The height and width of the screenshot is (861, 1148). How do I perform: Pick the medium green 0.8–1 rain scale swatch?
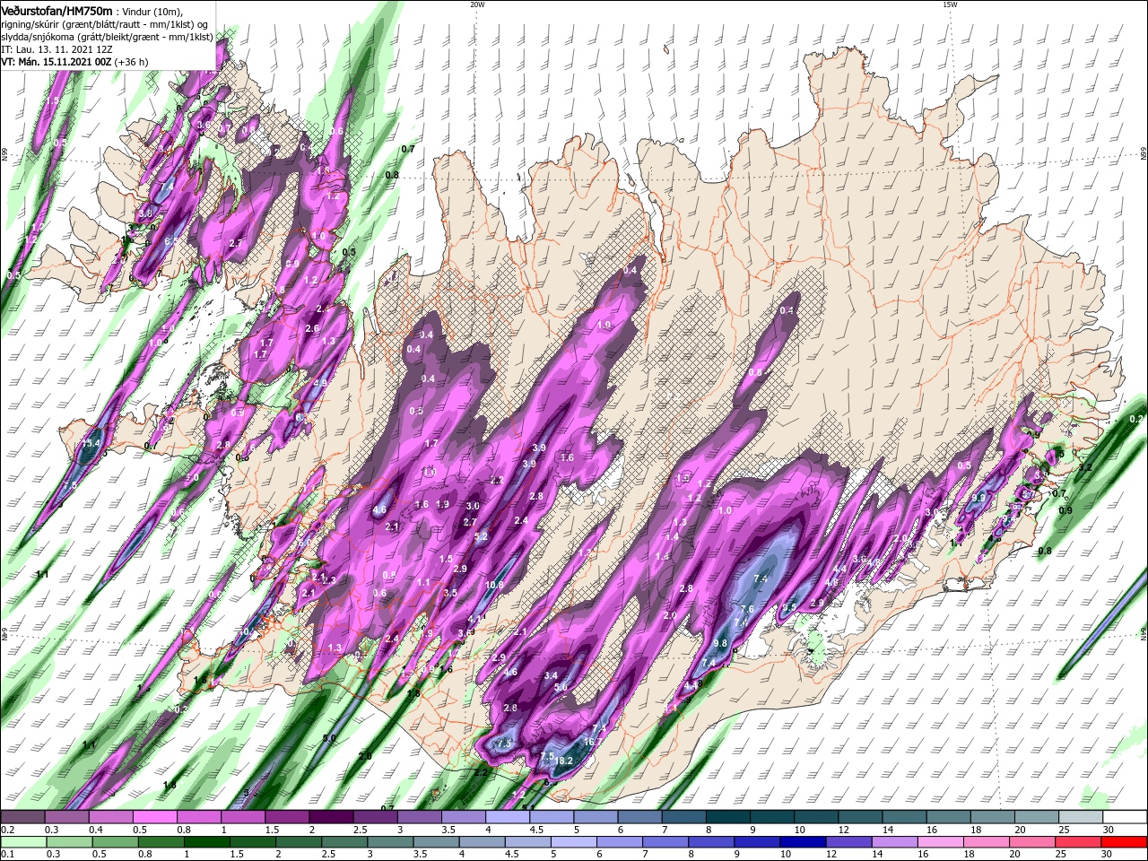(x=161, y=842)
